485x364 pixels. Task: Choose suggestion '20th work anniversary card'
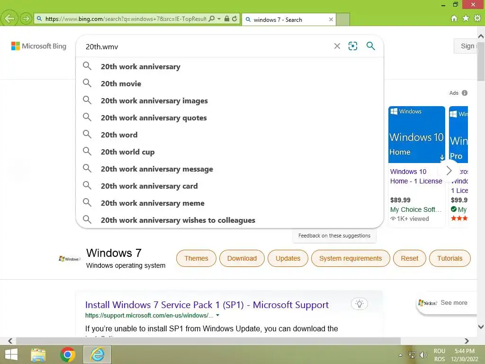click(230, 186)
